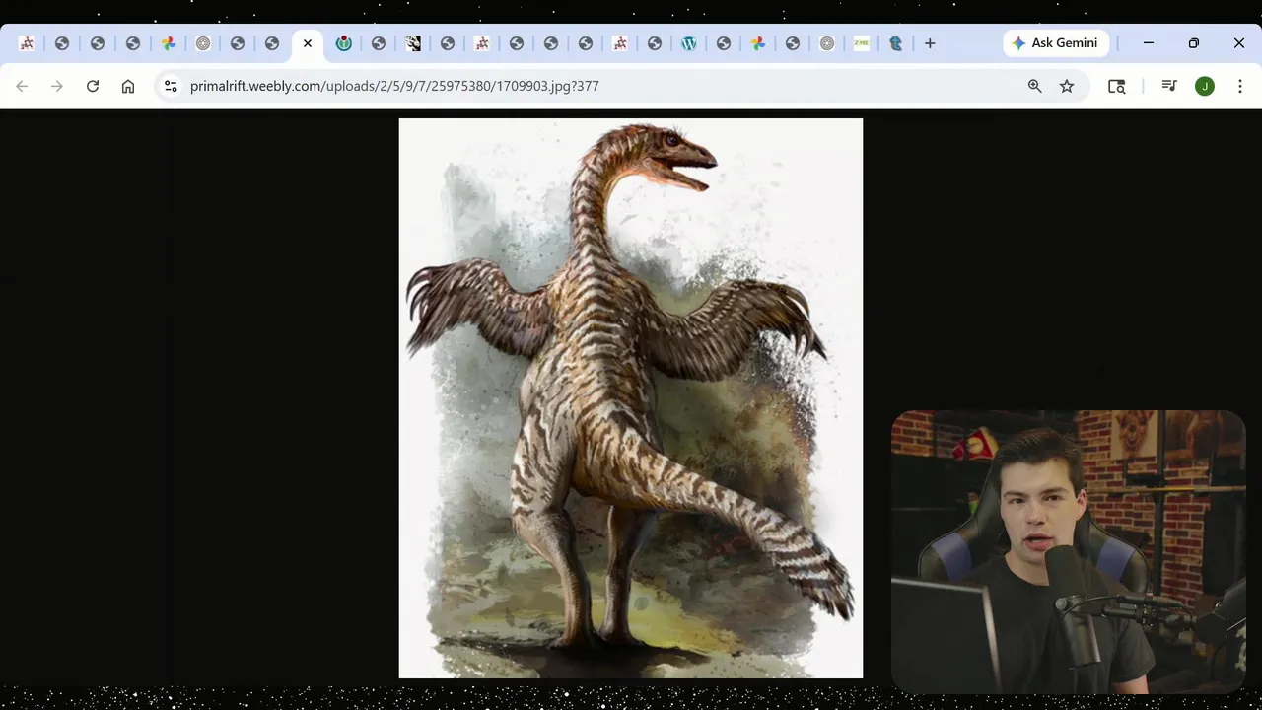Screen dimensions: 1262x710
Task: Open the J profile avatar
Action: click(x=1205, y=86)
